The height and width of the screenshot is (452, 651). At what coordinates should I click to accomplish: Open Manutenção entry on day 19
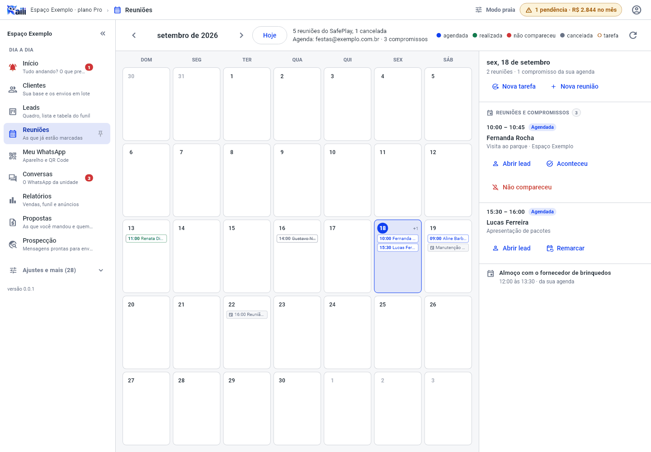[448, 248]
